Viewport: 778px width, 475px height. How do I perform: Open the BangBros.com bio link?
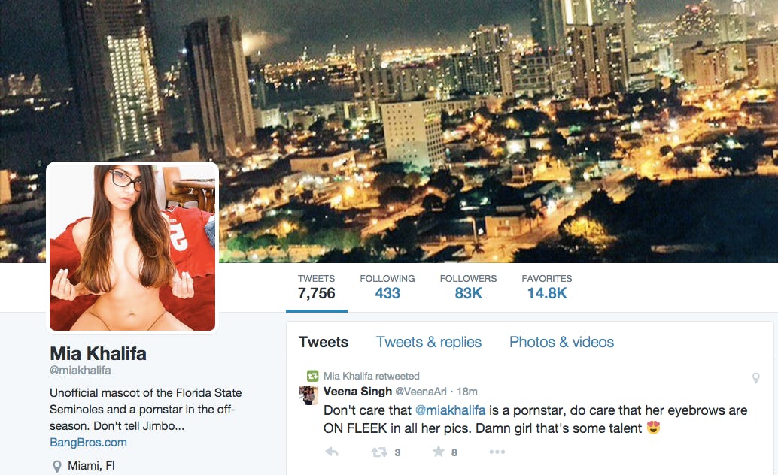[x=88, y=442]
